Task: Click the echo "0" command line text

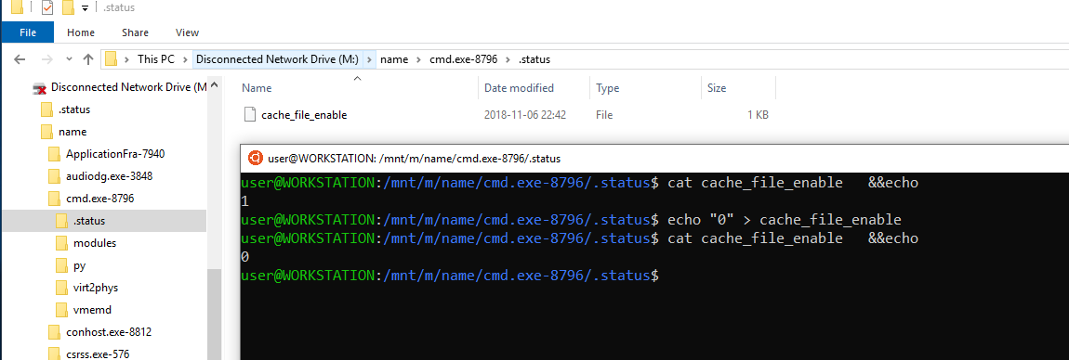Action: coord(784,220)
